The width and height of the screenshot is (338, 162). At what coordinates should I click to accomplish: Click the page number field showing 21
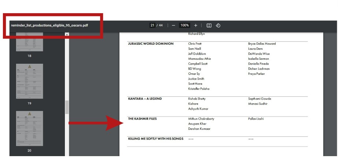[x=152, y=26]
